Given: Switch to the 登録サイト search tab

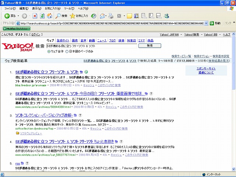Looking at the screenshot, I should coord(63,41).
